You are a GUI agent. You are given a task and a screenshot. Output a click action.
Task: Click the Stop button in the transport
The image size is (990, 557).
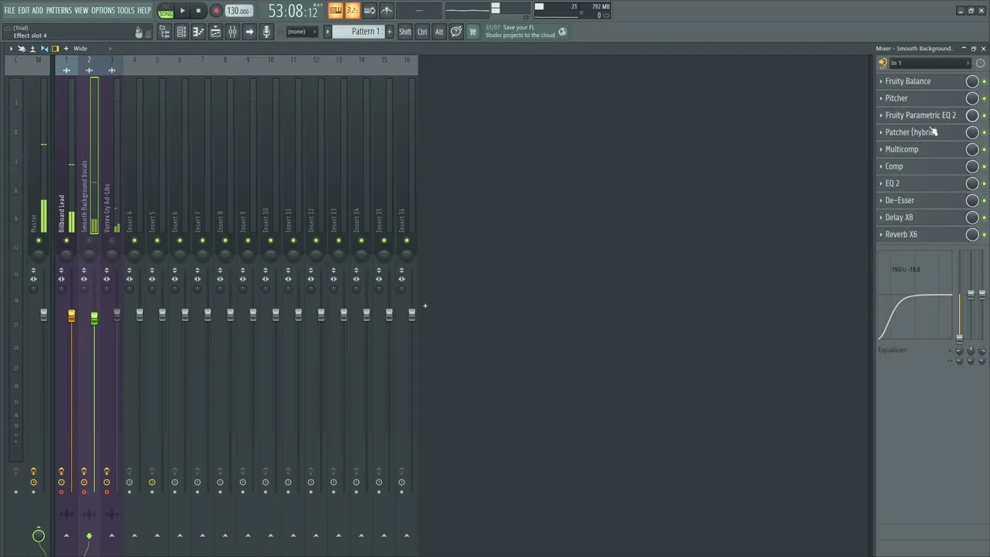point(198,11)
